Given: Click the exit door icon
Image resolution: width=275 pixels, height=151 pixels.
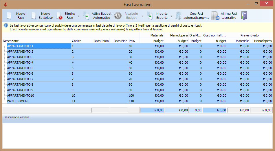Looking at the screenshot, I should (x=244, y=16).
